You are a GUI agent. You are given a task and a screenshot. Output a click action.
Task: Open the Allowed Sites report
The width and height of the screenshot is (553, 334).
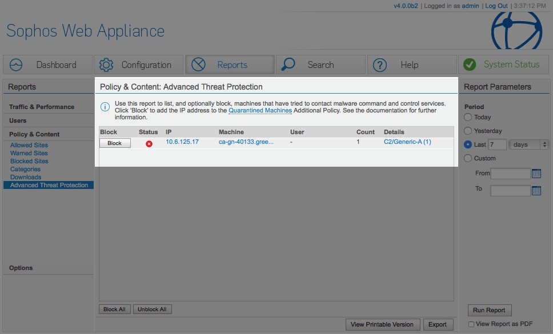click(29, 145)
